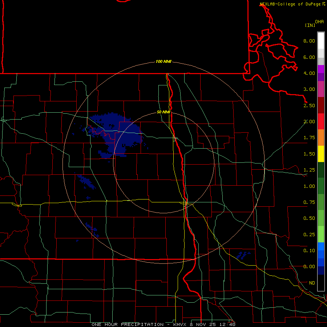Select the 2.50 legend value
327x327 pixels.
[x=309, y=105]
